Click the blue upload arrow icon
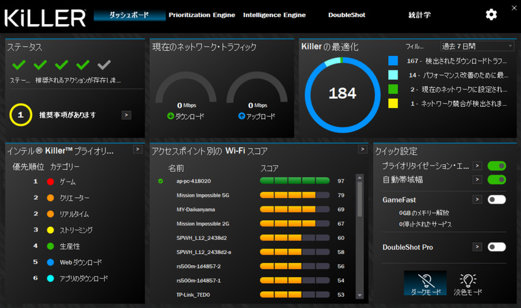The height and width of the screenshot is (308, 521). [242, 116]
